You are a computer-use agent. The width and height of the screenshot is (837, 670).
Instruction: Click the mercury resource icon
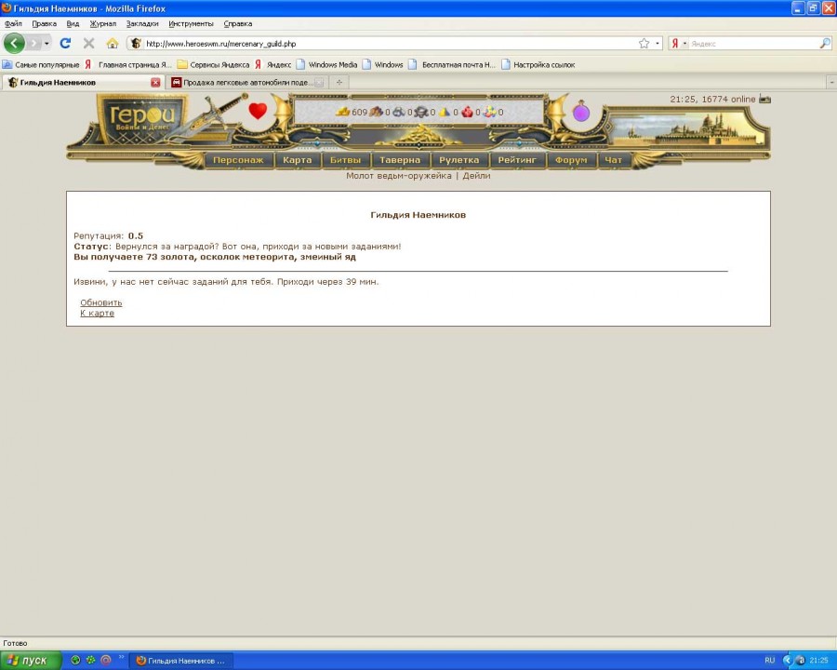tap(421, 112)
